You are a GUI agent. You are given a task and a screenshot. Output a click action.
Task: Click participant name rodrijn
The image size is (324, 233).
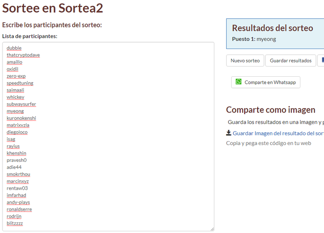tap(14, 216)
